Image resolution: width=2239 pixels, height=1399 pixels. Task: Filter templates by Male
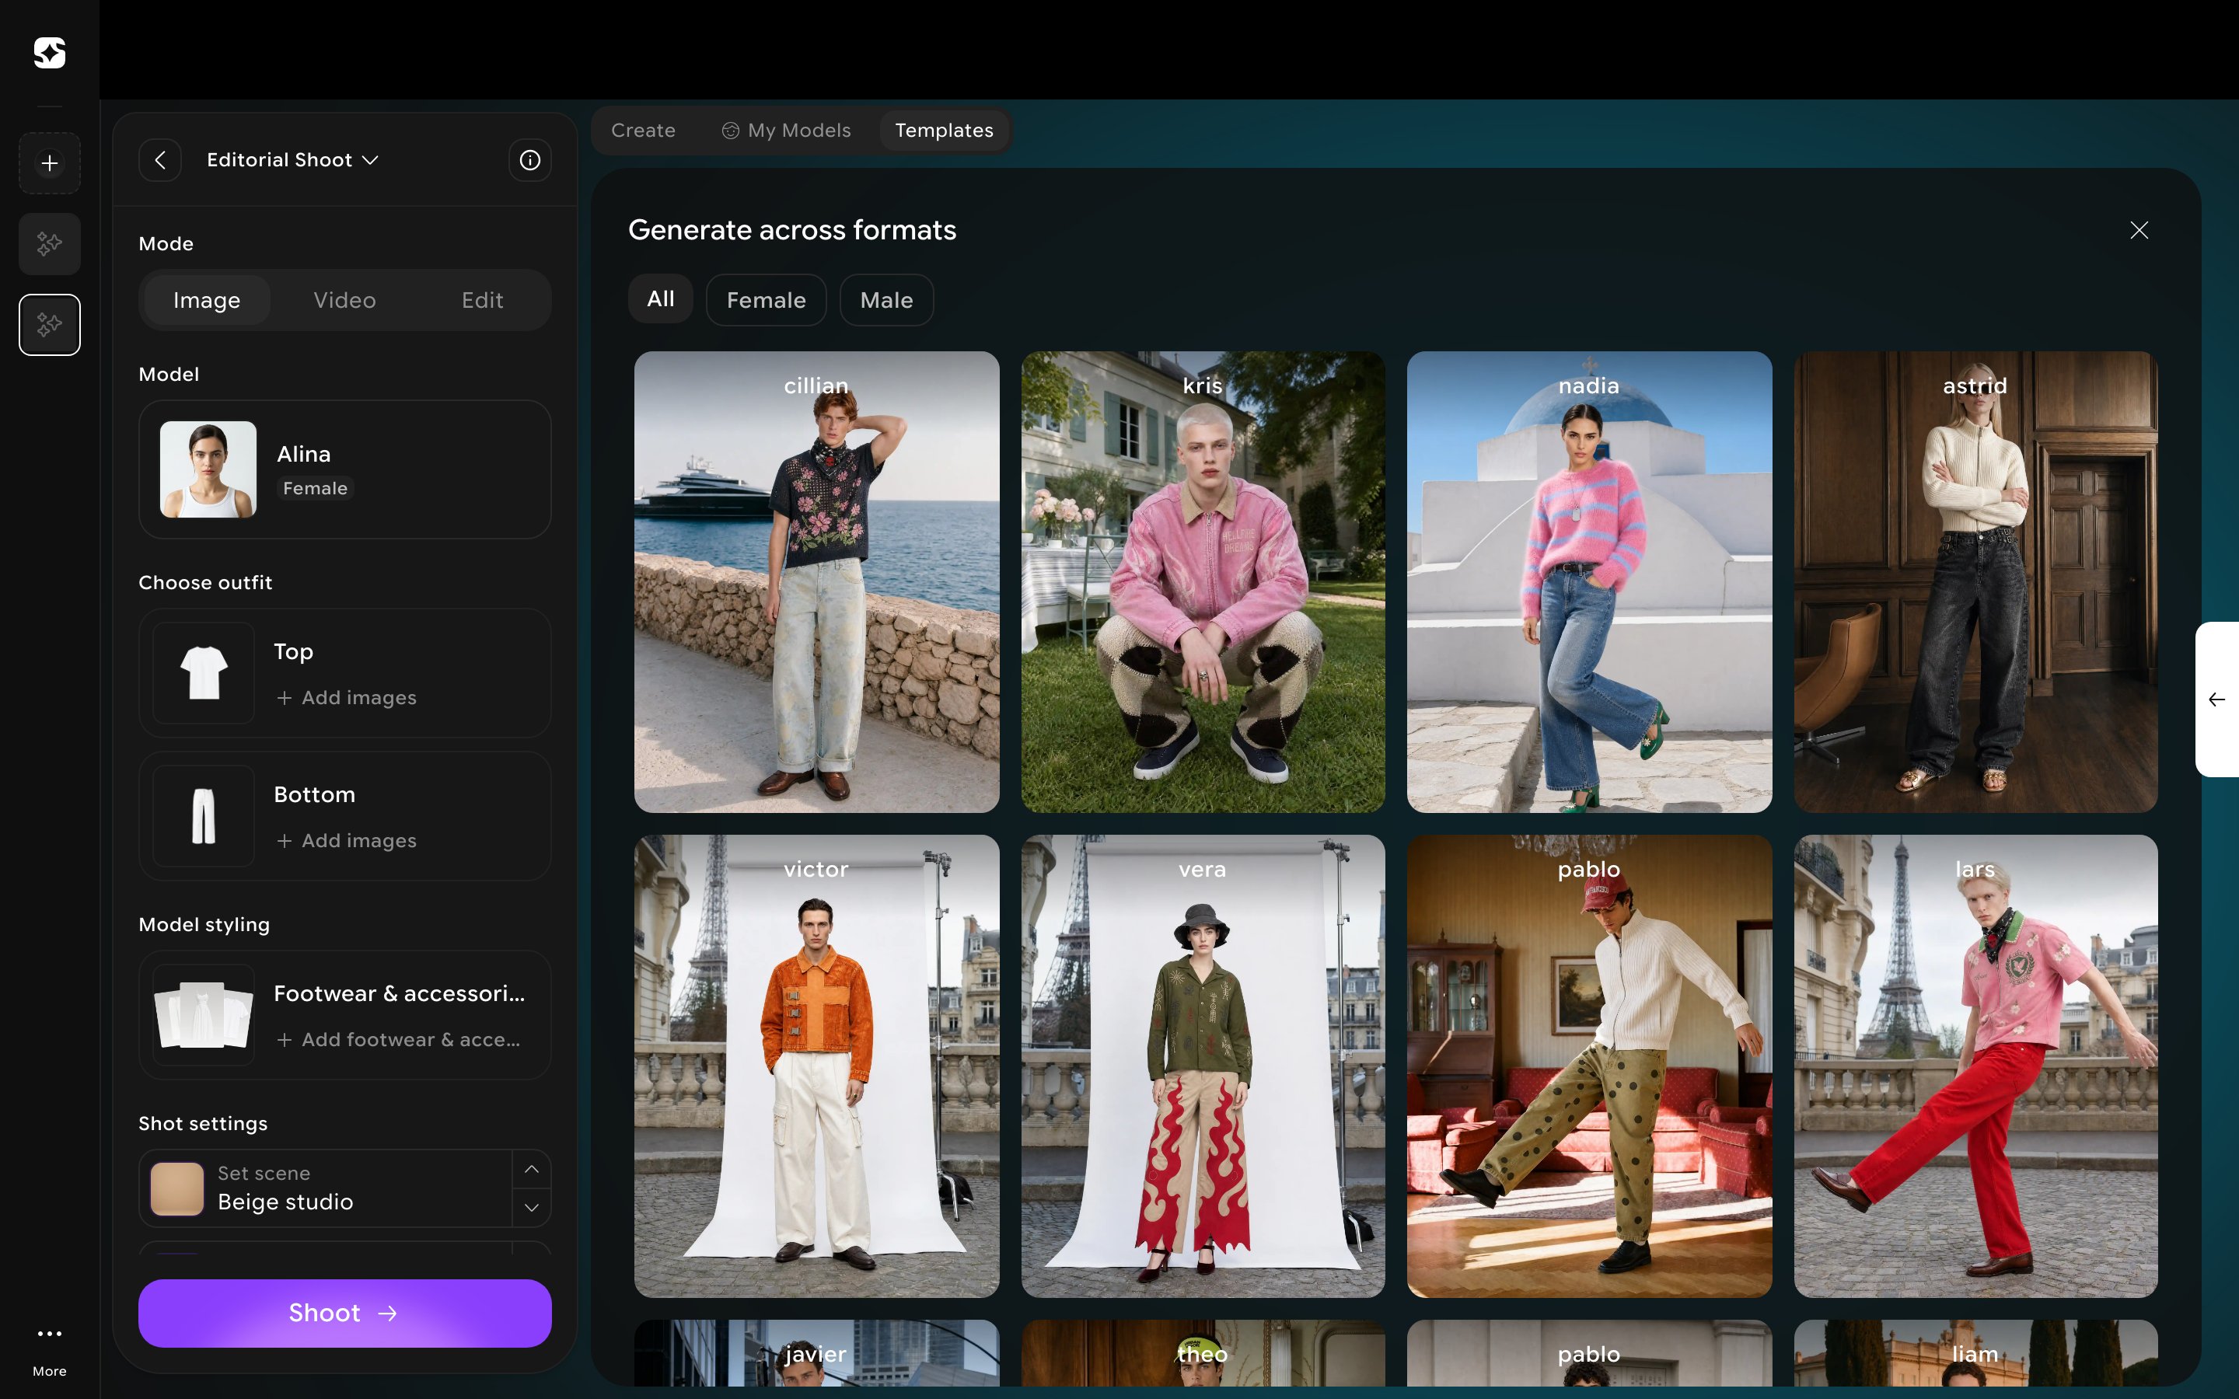coord(886,300)
